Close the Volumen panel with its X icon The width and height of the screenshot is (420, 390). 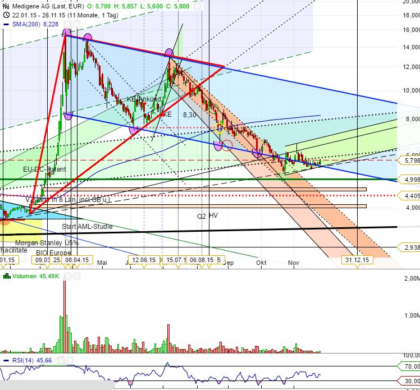coord(76,276)
